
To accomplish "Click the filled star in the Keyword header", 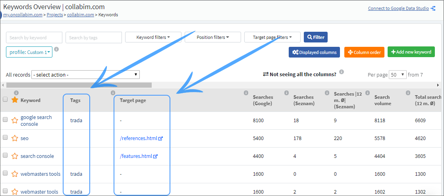I will (x=15, y=100).
